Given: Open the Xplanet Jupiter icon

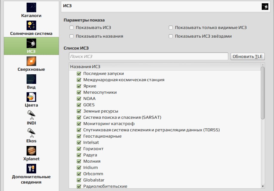Looking at the screenshot, I should click(x=31, y=151).
